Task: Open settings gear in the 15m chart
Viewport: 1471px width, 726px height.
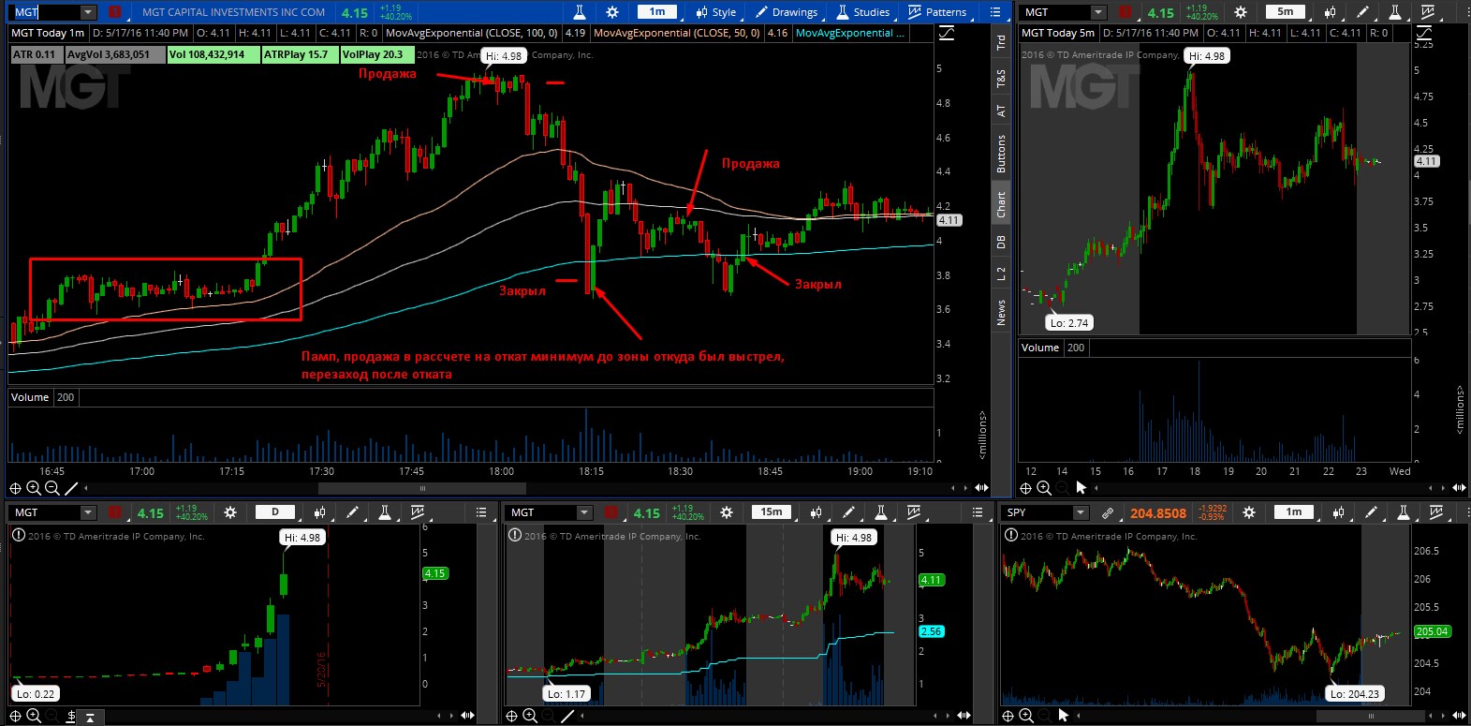Action: pyautogui.click(x=727, y=512)
